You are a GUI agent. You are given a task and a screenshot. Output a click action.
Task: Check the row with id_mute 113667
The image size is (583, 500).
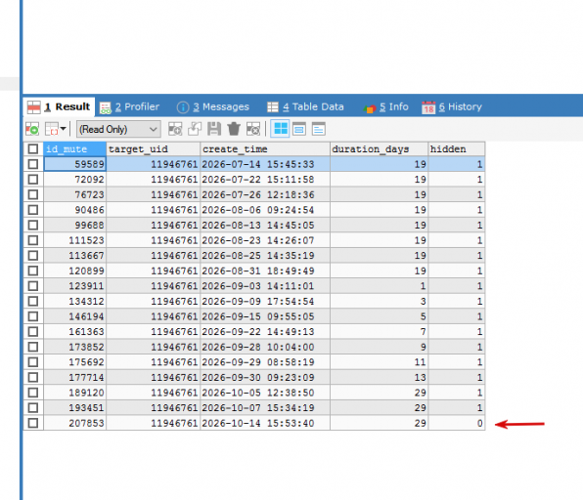point(33,256)
